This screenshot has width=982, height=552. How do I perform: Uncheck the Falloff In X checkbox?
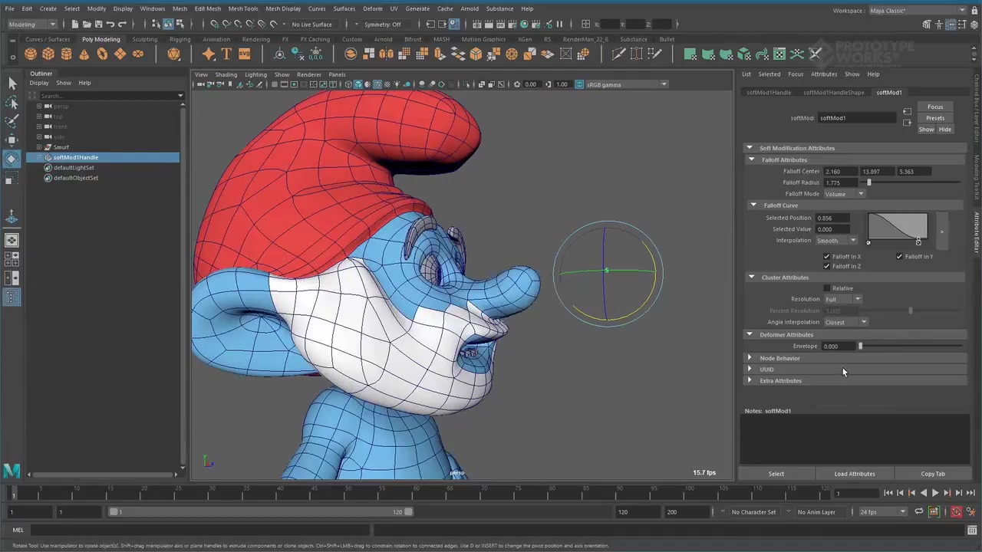(826, 256)
